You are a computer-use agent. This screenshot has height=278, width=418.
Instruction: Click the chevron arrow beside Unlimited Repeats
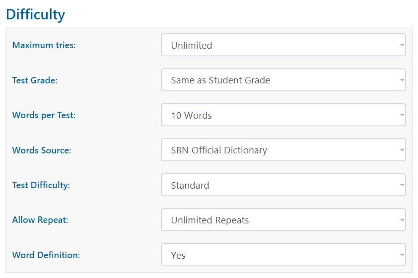click(401, 220)
